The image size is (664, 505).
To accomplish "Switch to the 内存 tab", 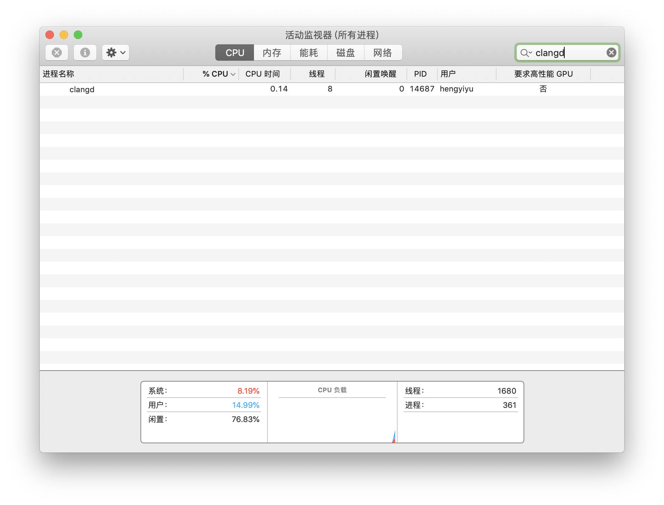I will (x=272, y=52).
